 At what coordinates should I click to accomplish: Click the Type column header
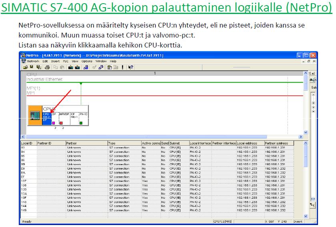click(124, 143)
